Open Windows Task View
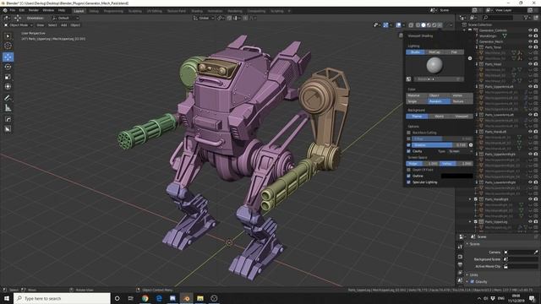This screenshot has width=541, height=304. click(131, 298)
